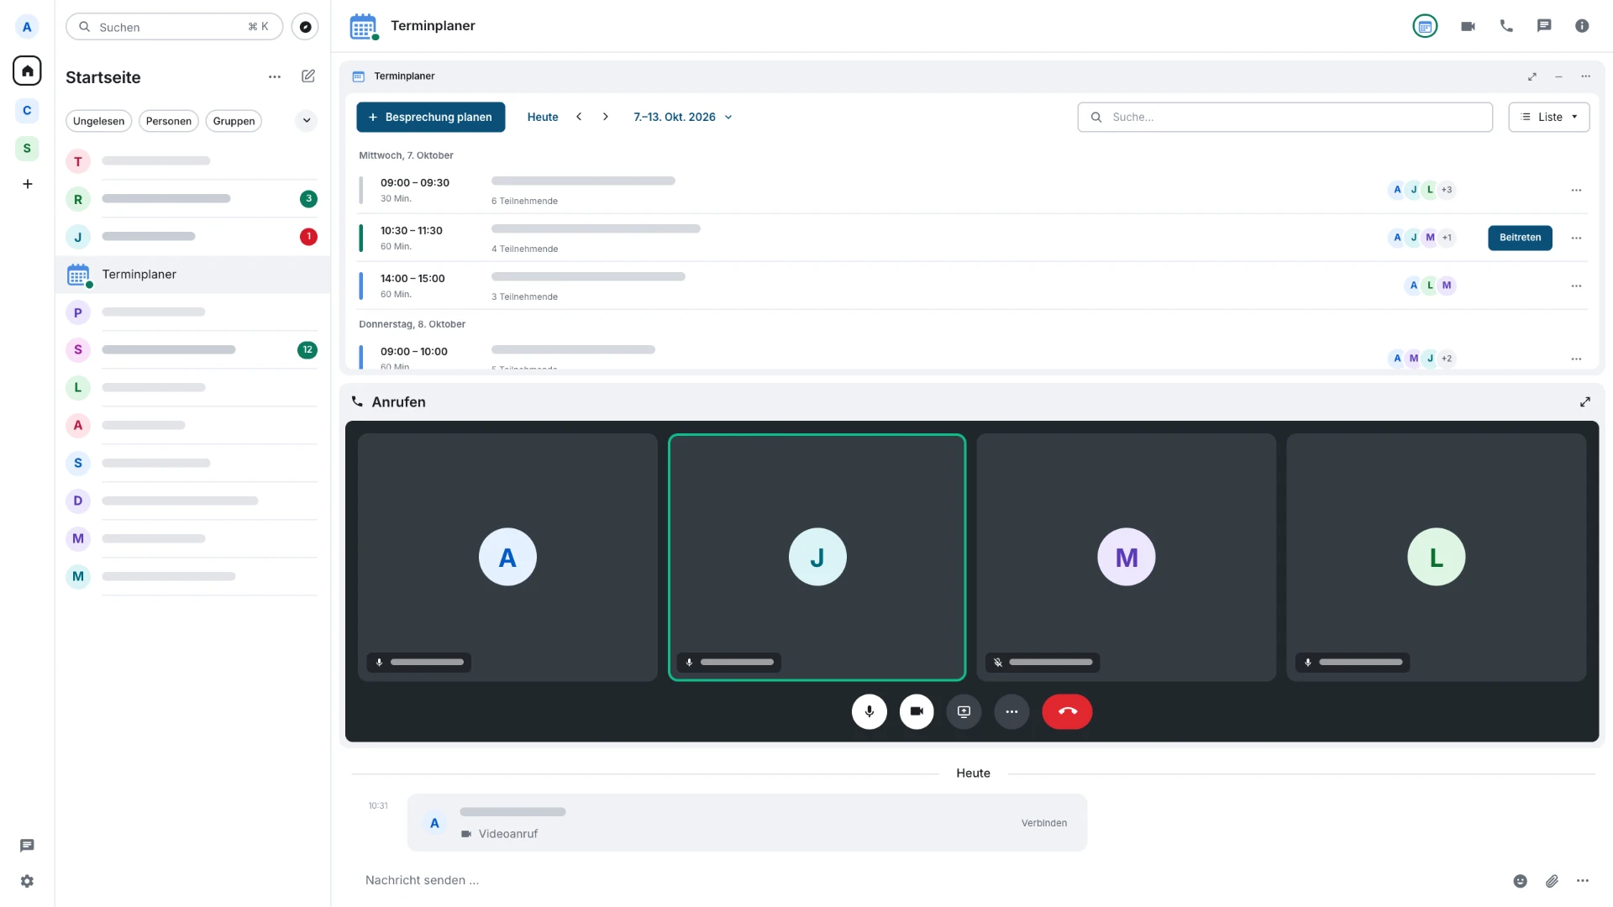Go to previous week with left chevron
1613x907 pixels.
tap(579, 118)
